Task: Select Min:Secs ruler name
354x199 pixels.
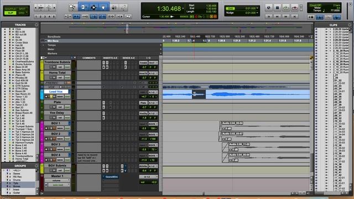Action: (x=53, y=41)
